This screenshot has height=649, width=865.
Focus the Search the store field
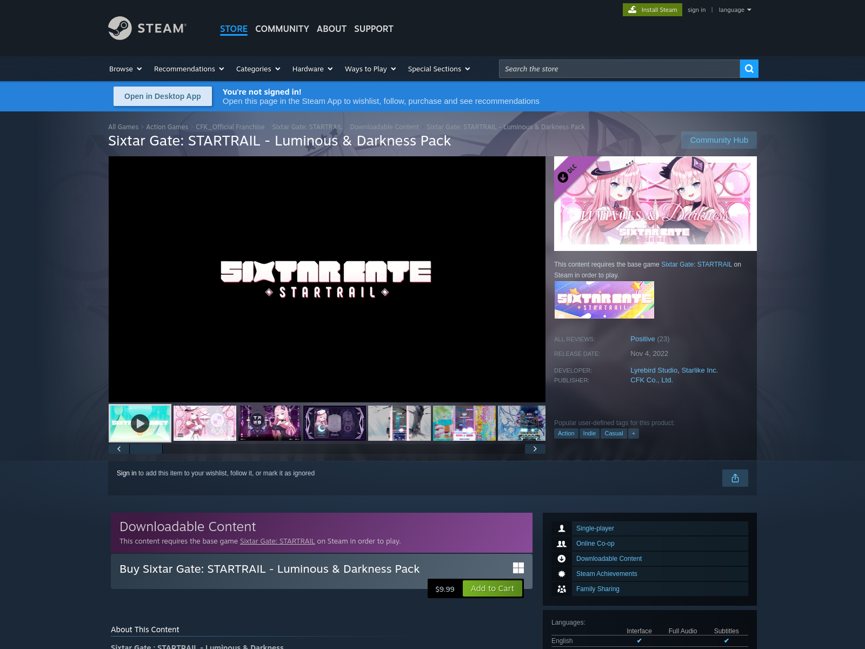pyautogui.click(x=619, y=69)
